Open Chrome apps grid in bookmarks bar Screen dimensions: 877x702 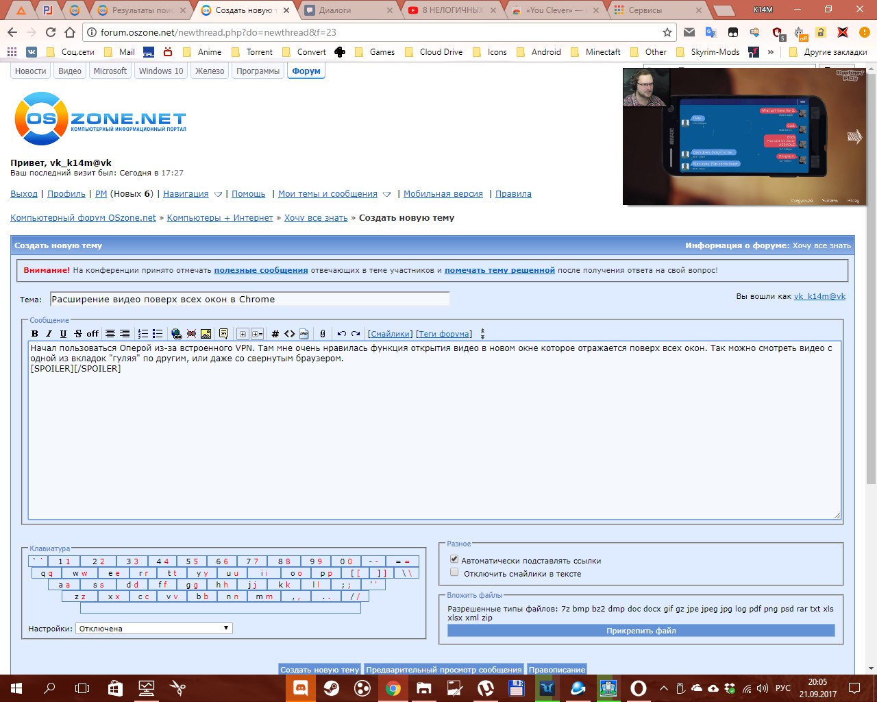(12, 52)
